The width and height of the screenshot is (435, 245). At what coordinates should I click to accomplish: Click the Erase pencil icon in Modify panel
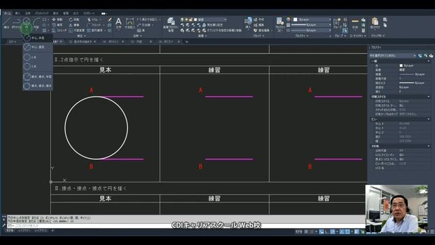(110, 20)
